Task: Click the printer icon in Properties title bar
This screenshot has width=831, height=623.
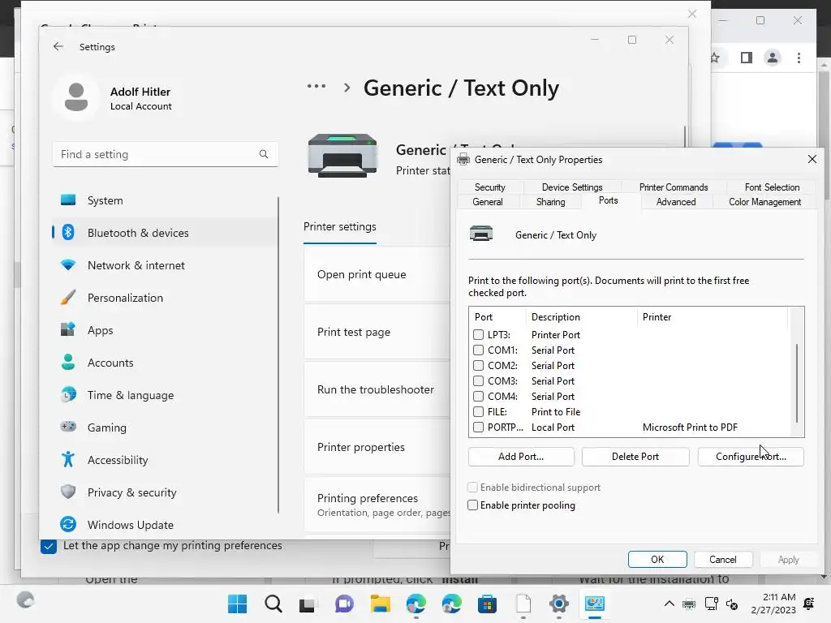Action: [x=463, y=160]
